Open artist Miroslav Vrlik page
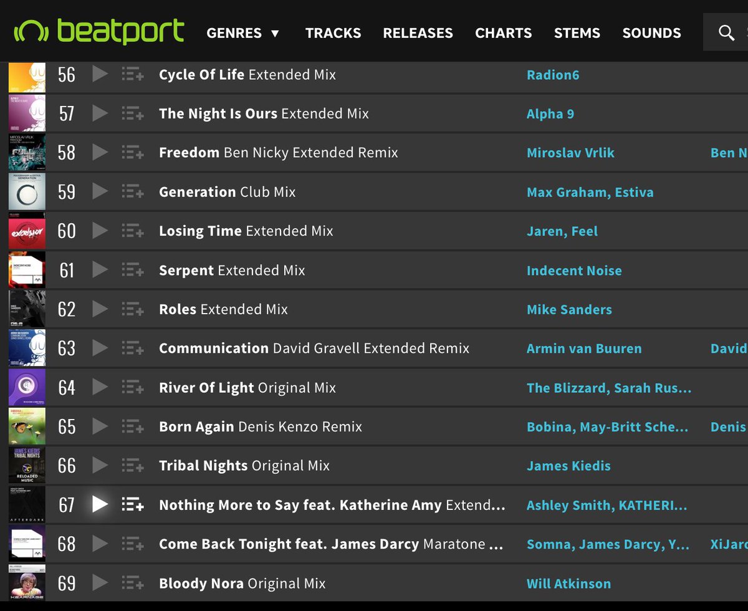Viewport: 748px width, 611px height. point(570,153)
